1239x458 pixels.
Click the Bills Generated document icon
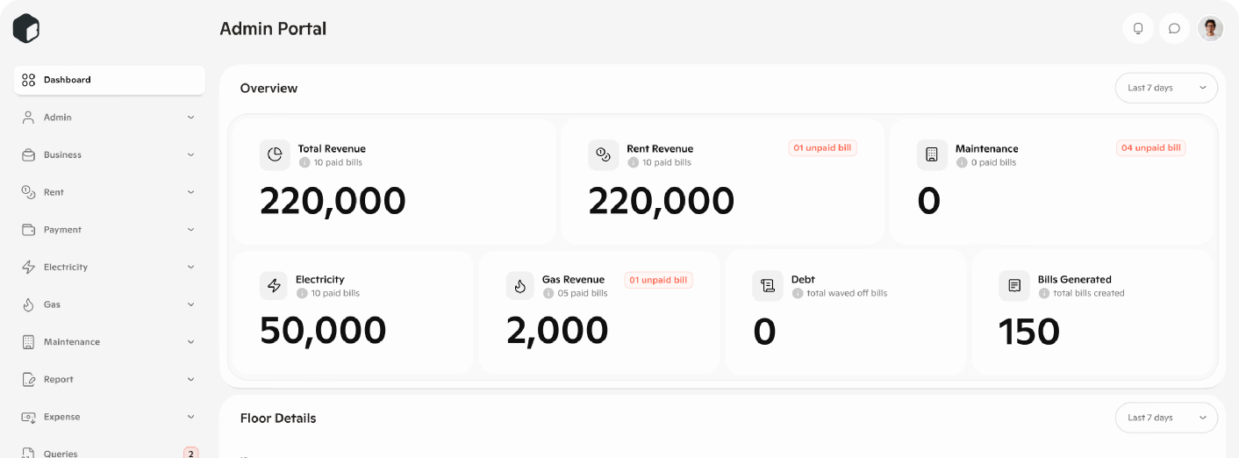tap(1014, 285)
